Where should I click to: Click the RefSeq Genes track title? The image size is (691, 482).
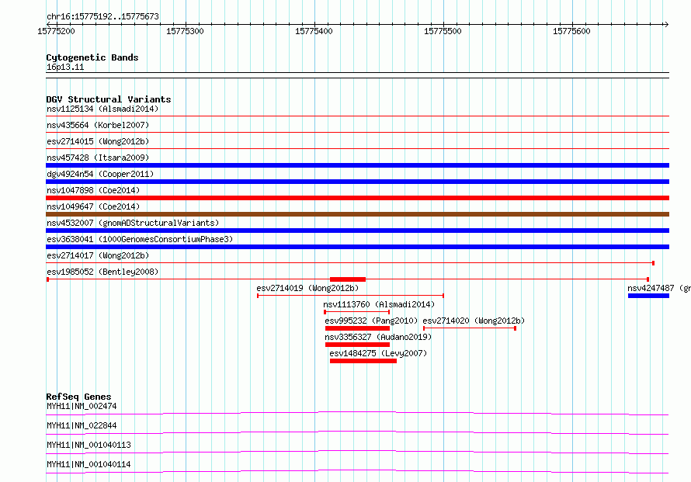click(78, 397)
